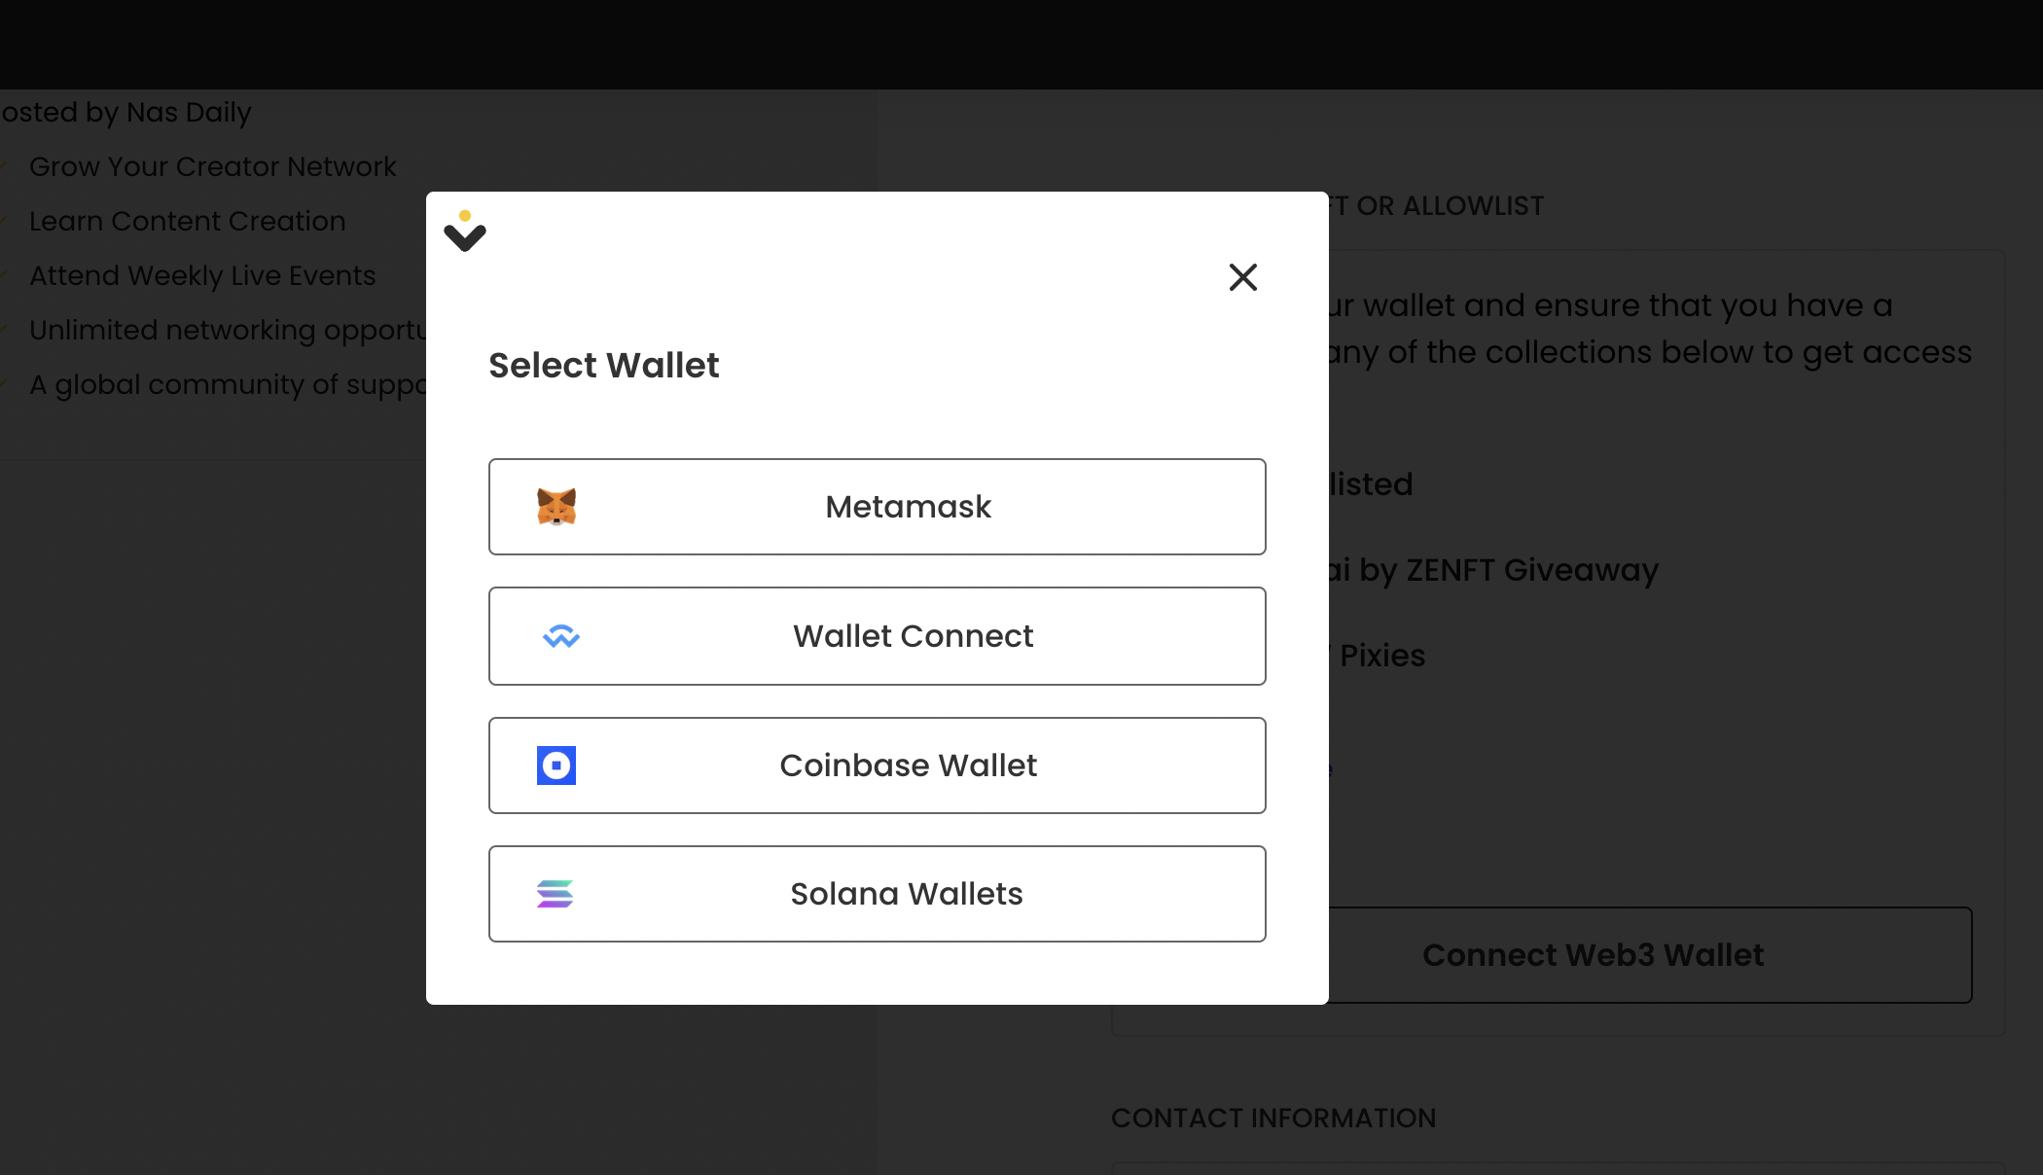This screenshot has width=2043, height=1175.
Task: Click the Solana gradient stripes icon
Action: [555, 894]
